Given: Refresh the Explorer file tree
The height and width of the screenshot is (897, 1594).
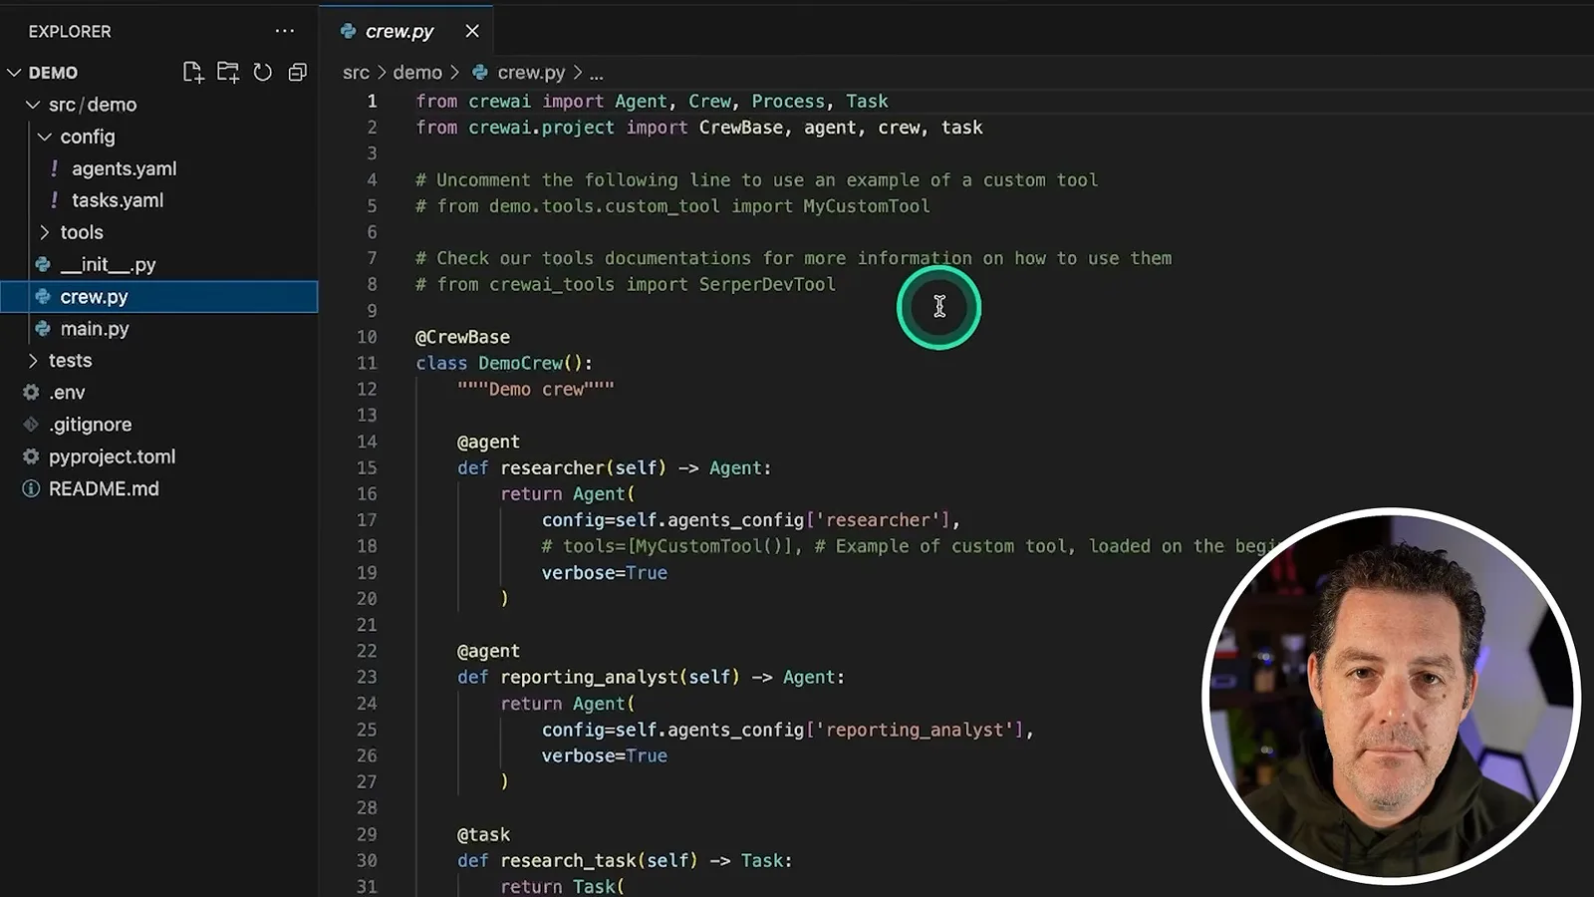Looking at the screenshot, I should [262, 72].
